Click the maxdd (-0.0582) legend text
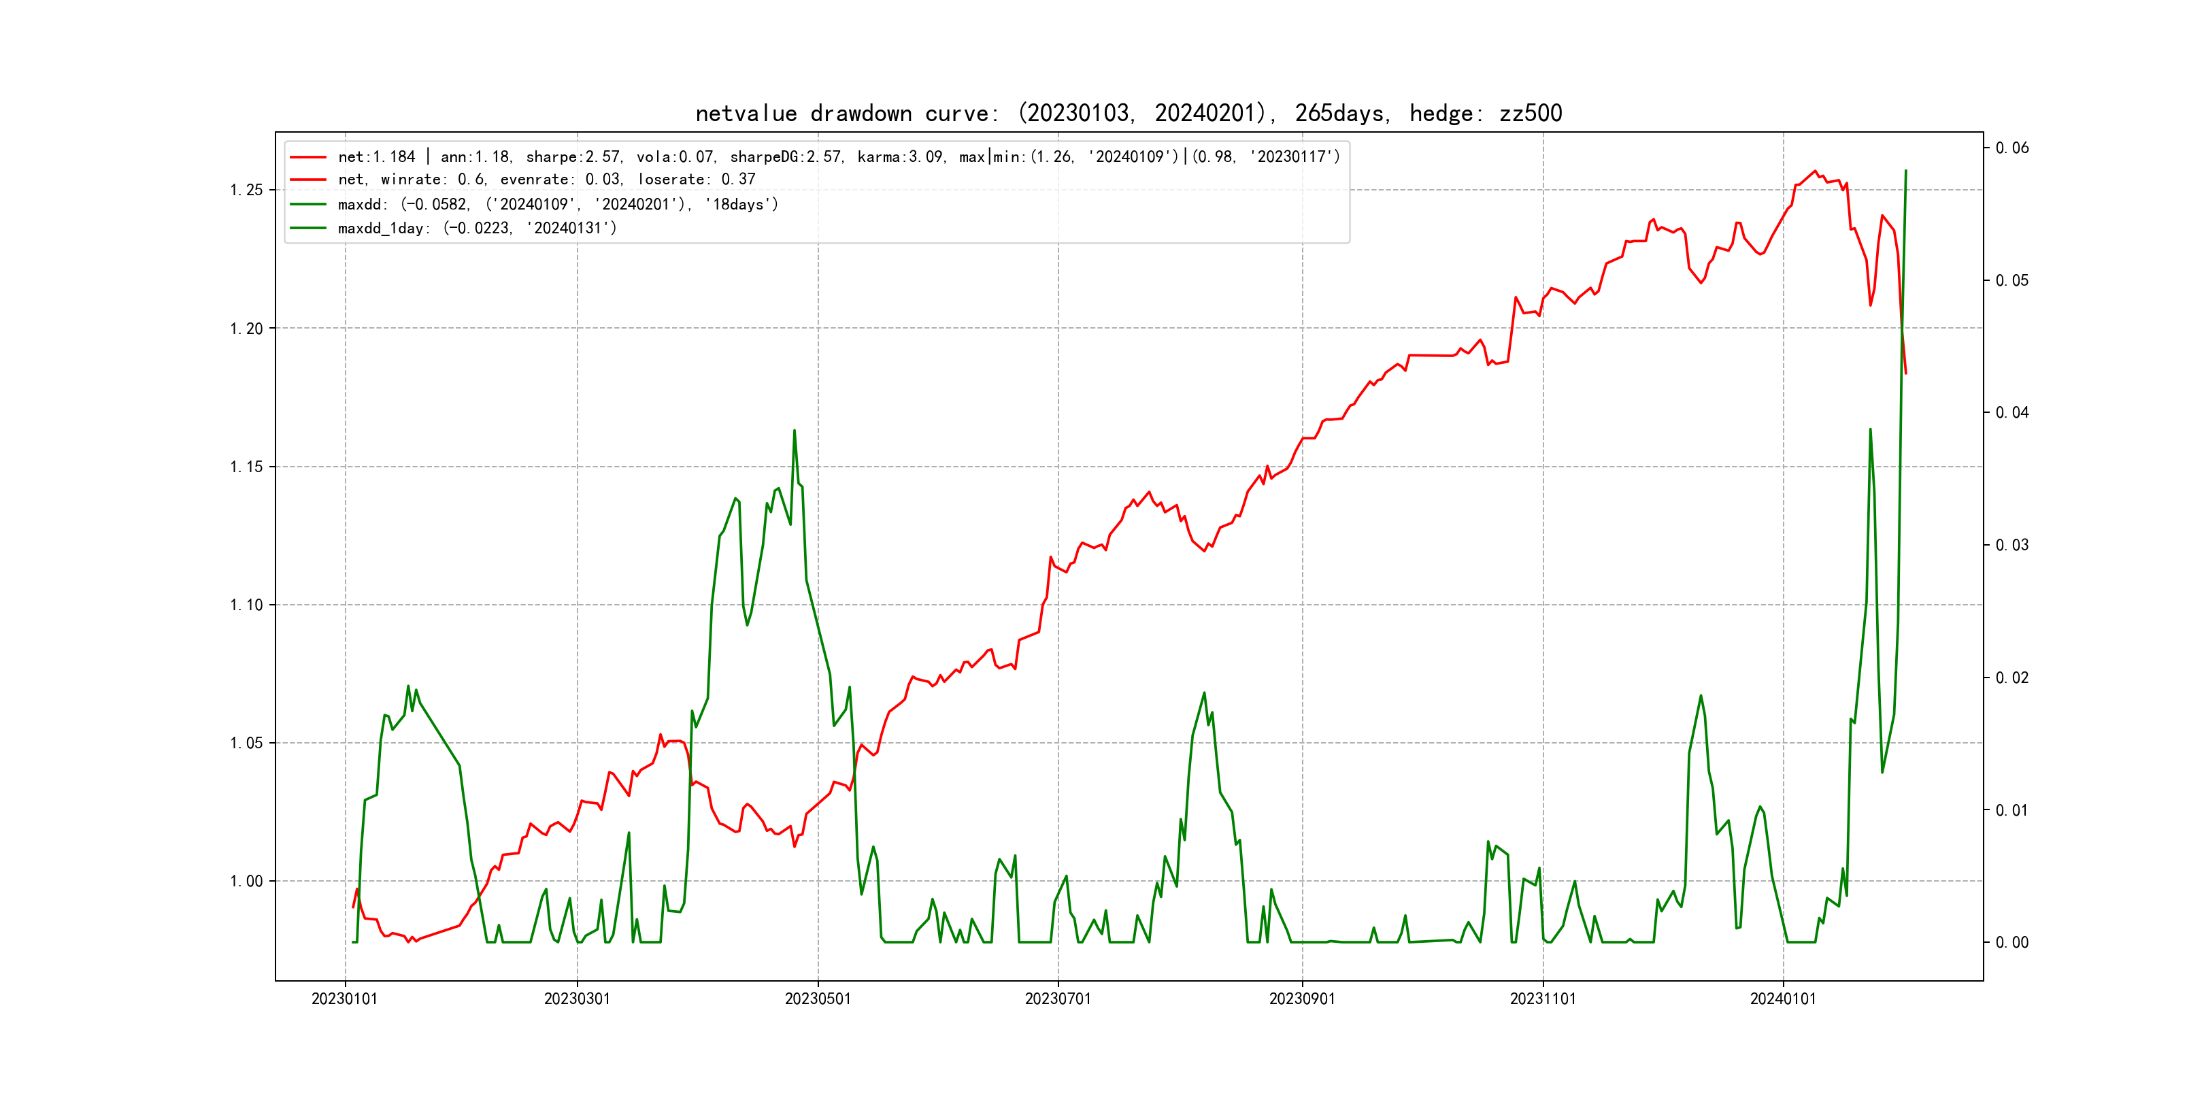This screenshot has height=1102, width=2204. 558,205
